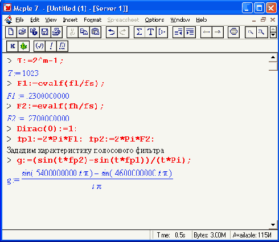
Task: Click the scrollbar down arrow
Action: tap(273, 225)
